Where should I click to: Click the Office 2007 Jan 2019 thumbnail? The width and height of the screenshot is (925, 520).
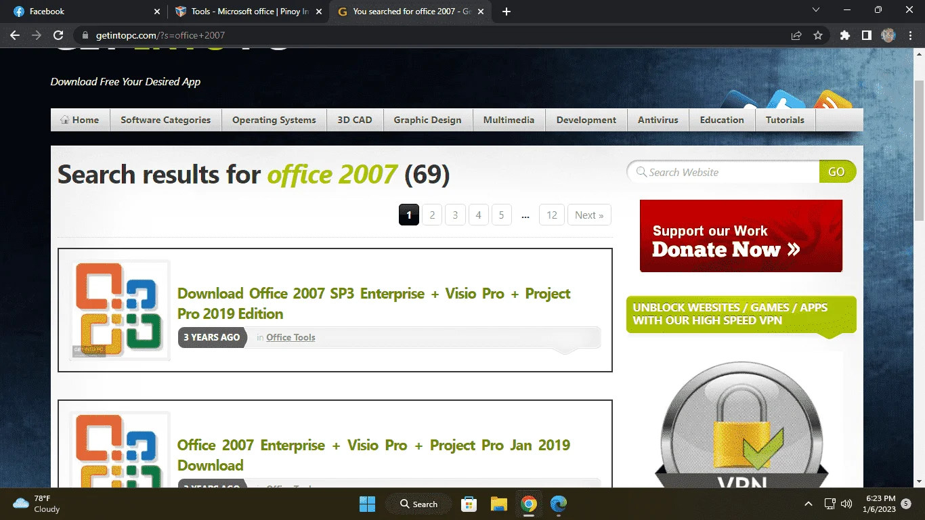click(121, 450)
